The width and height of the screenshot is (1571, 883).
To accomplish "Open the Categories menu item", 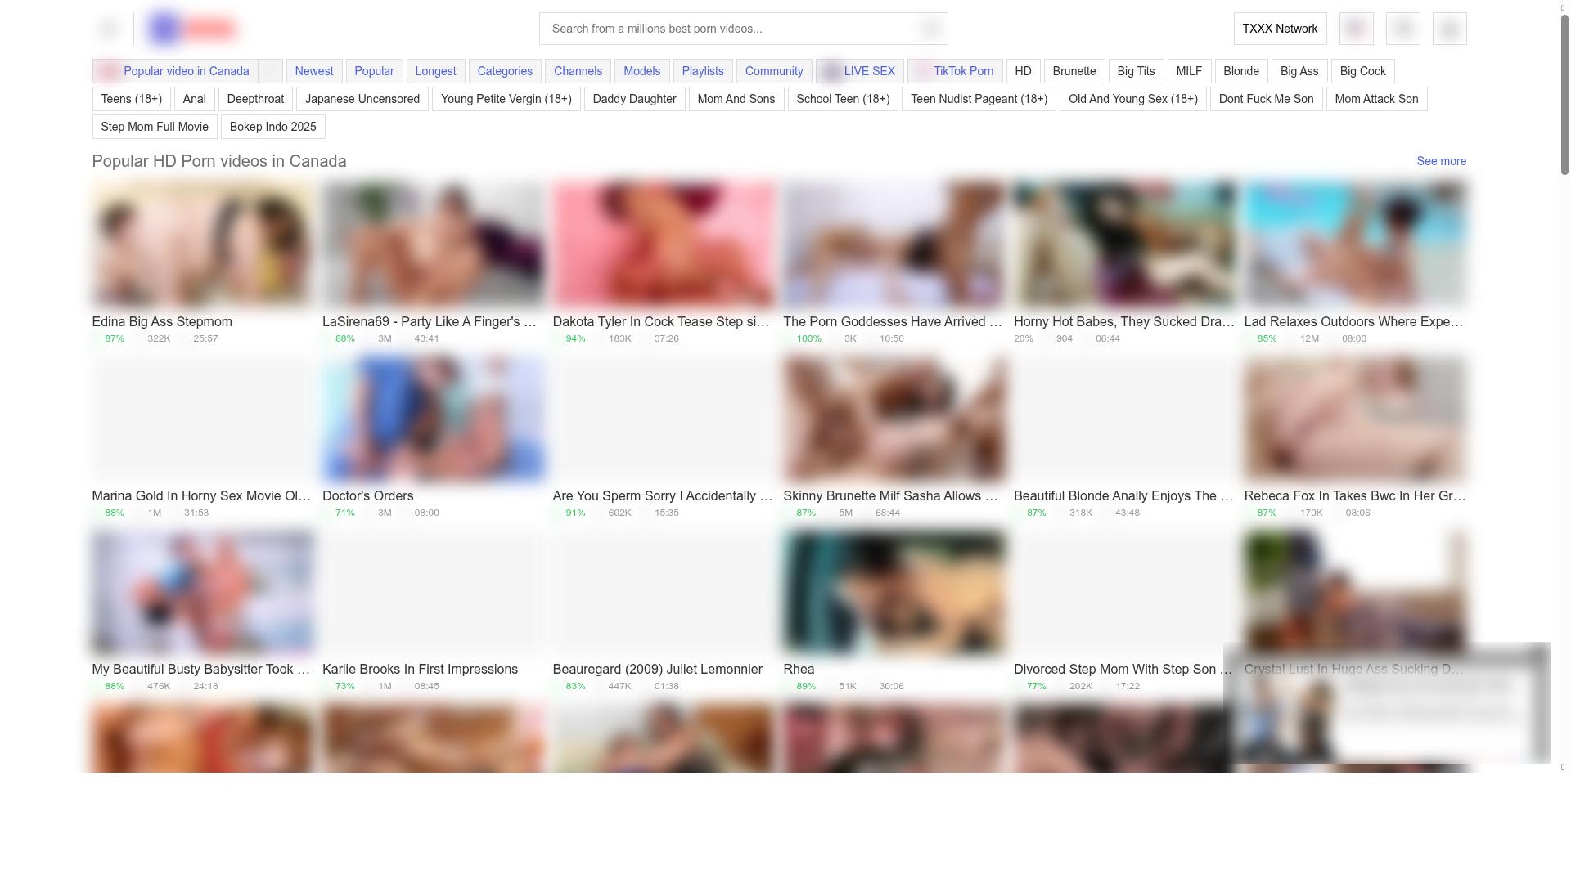I will [x=505, y=71].
